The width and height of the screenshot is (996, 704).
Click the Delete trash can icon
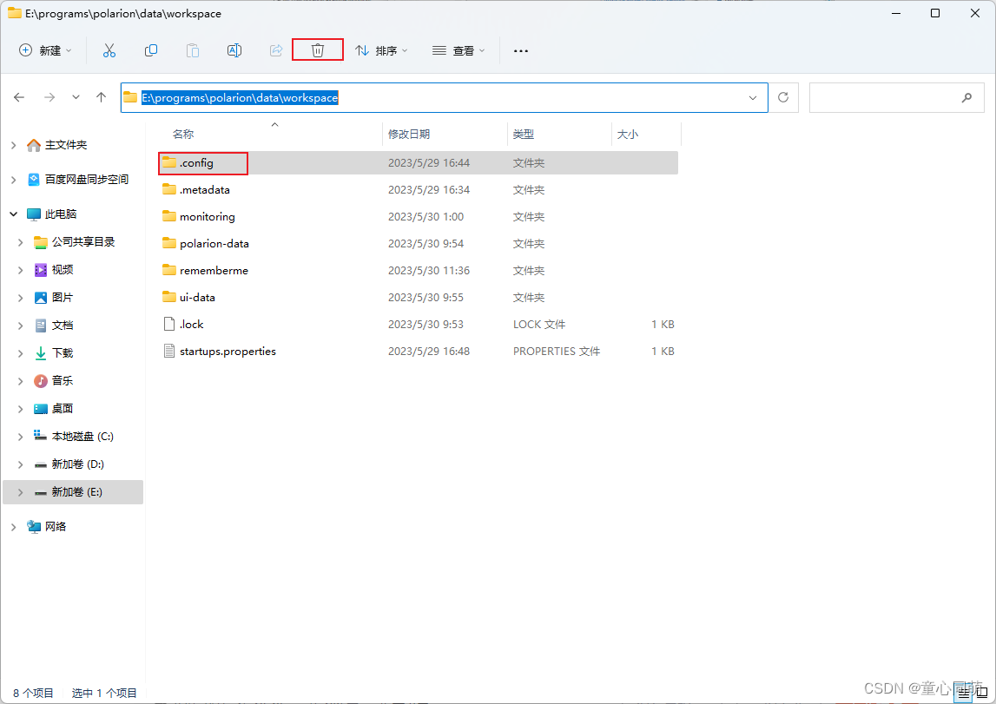click(318, 51)
